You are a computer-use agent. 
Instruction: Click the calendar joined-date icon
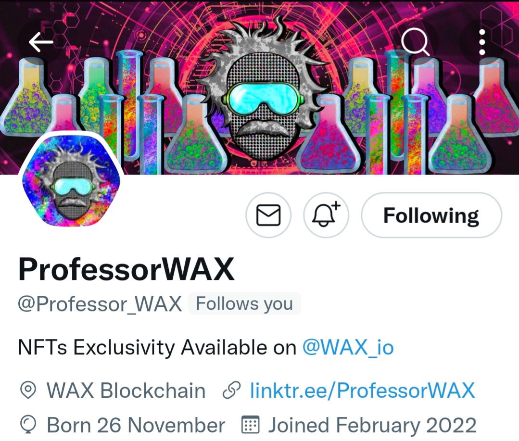coord(251,425)
